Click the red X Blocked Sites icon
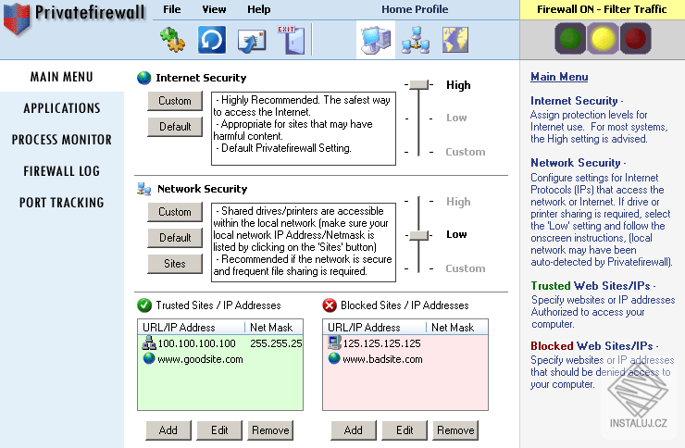The height and width of the screenshot is (448, 685). (x=330, y=305)
